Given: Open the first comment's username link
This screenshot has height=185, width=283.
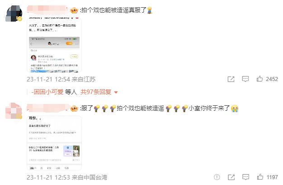Looking at the screenshot, I should click(47, 9).
